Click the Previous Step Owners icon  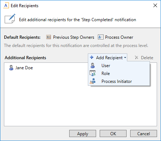[48, 37]
